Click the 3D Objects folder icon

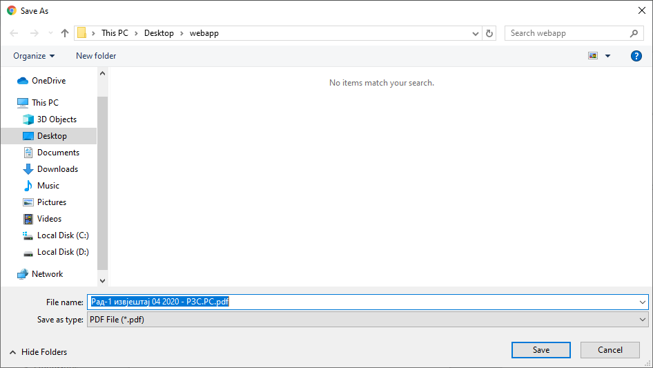click(28, 119)
